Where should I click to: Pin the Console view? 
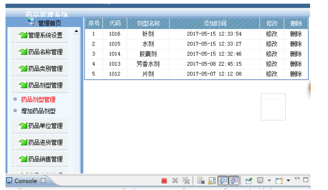[x=249, y=181]
